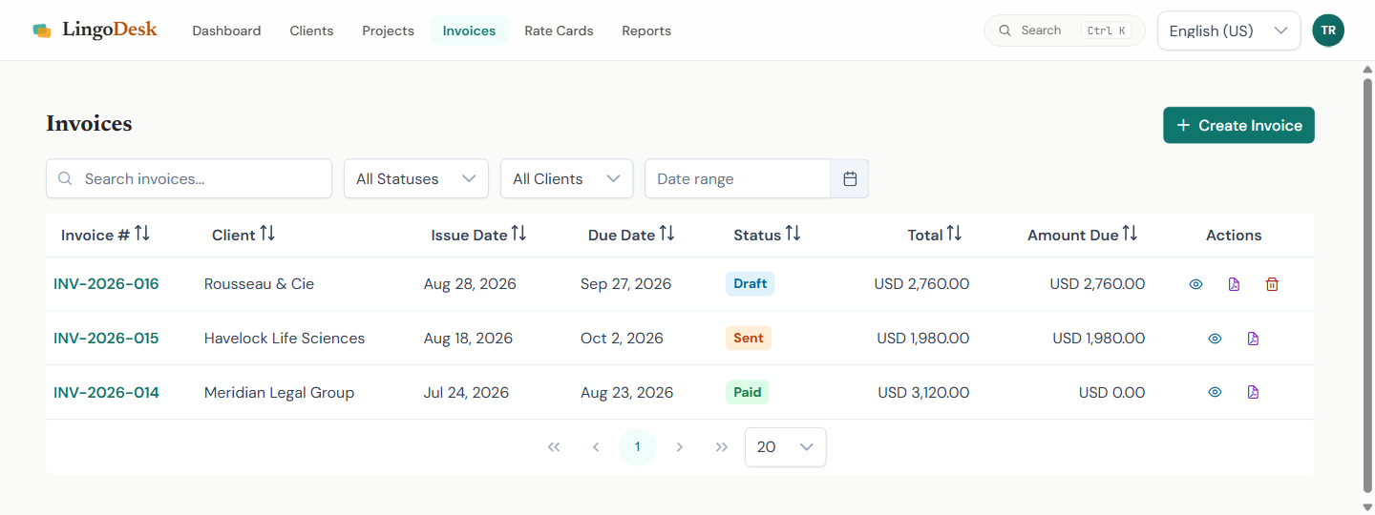The image size is (1375, 515).
Task: Open the TR user avatar menu
Action: coord(1328,31)
